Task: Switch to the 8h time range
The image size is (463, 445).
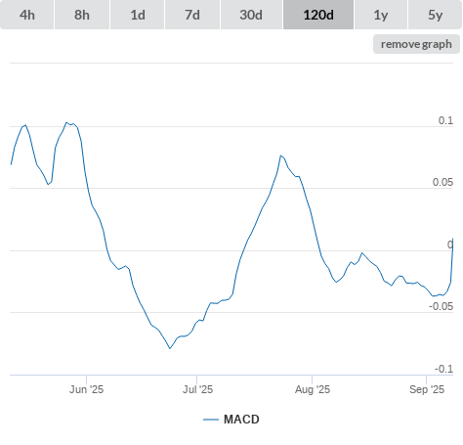Action: point(82,15)
